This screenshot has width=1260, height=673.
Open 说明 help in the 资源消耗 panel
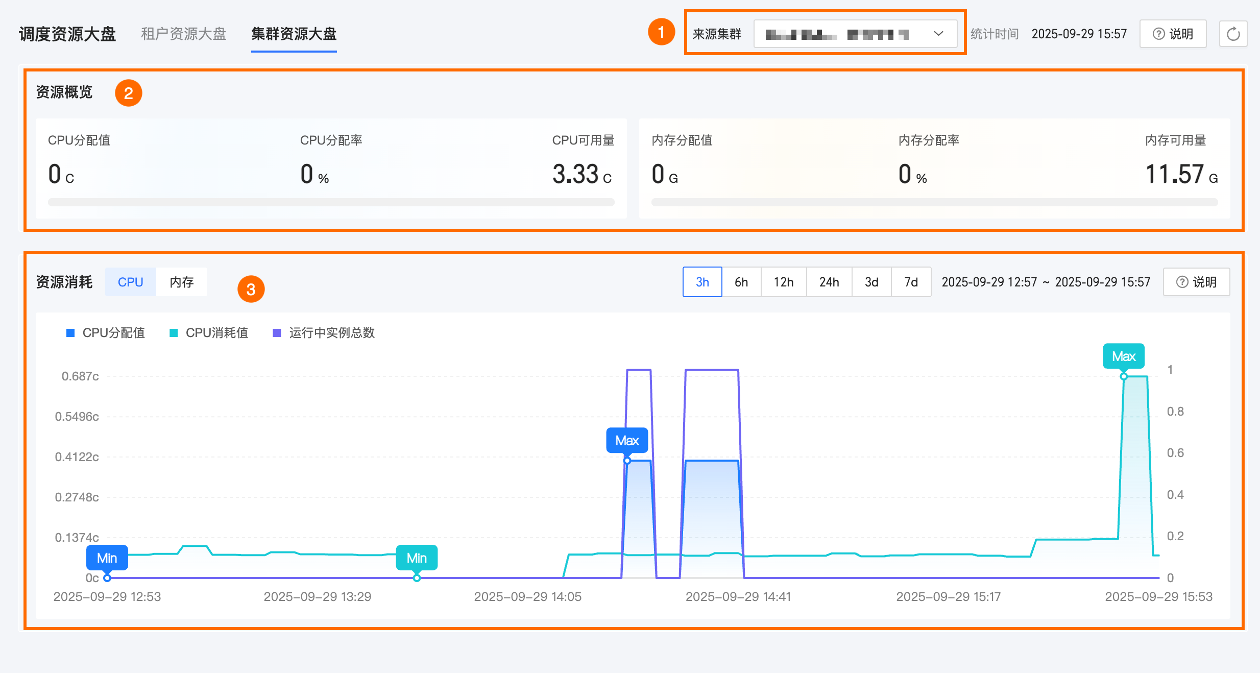[1196, 282]
